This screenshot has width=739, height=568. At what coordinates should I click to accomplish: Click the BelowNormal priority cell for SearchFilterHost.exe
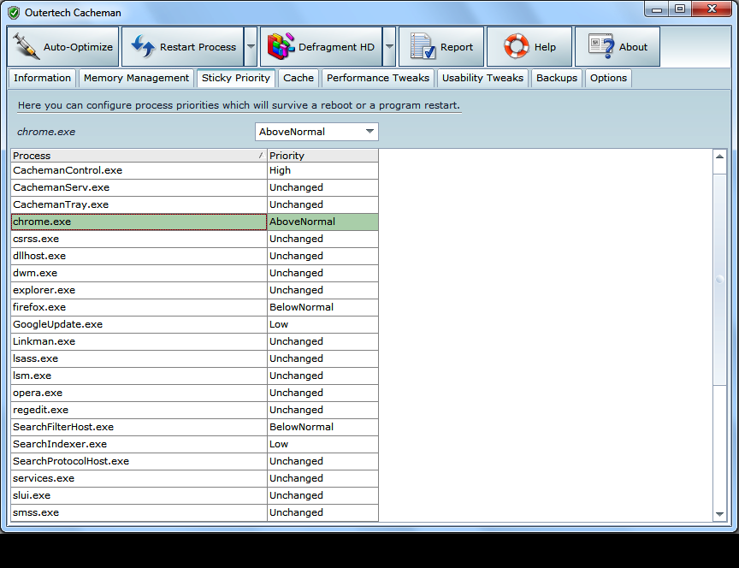pos(322,427)
